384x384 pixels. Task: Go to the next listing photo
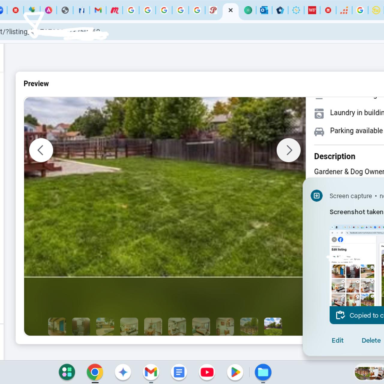(x=288, y=150)
